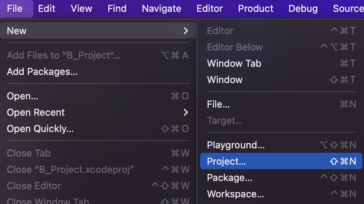Viewport: 364px width, 204px height.
Task: Open the Find menu
Action: click(x=117, y=9)
